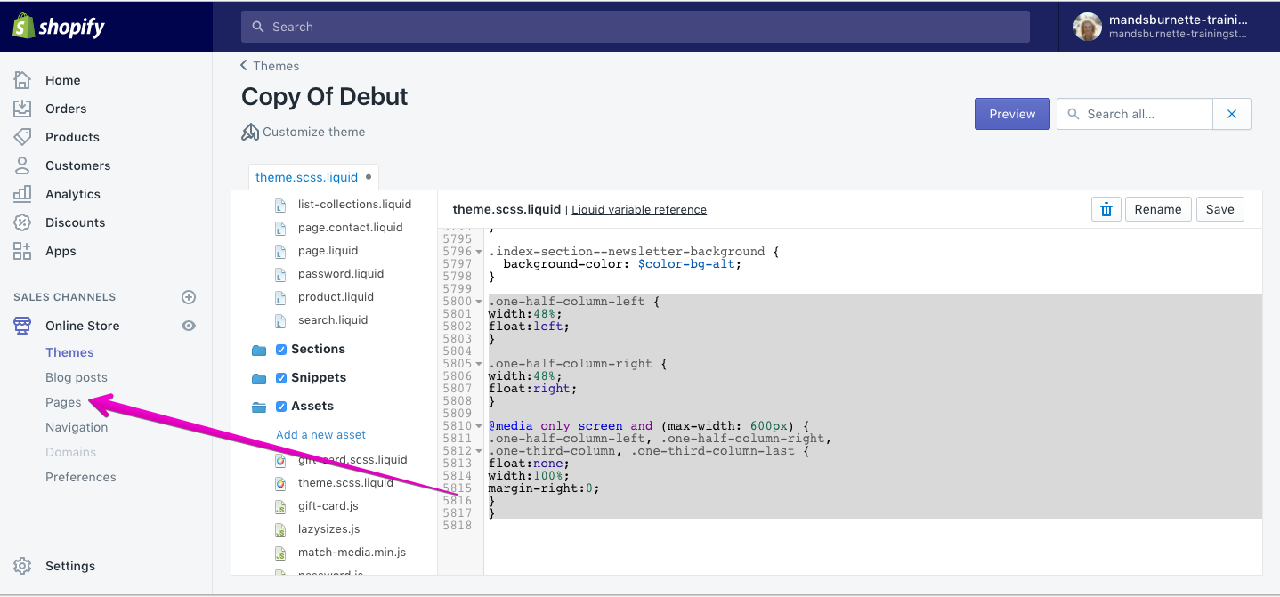This screenshot has width=1280, height=597.
Task: Add a sales channel with plus icon
Action: coord(189,297)
